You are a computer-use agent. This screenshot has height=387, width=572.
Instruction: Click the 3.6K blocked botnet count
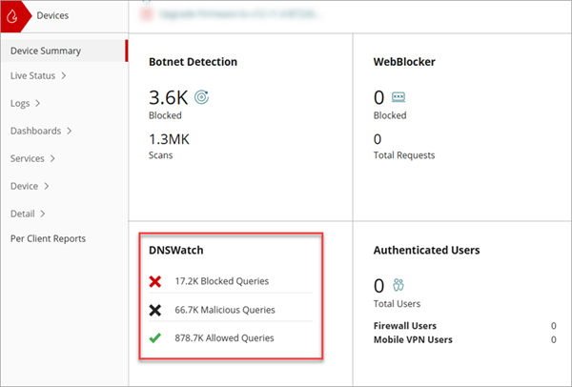[x=168, y=98]
